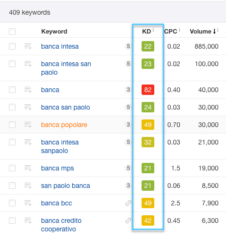The image size is (226, 237).
Task: Click green KD badge 22 for banca intesa
Action: click(x=148, y=46)
